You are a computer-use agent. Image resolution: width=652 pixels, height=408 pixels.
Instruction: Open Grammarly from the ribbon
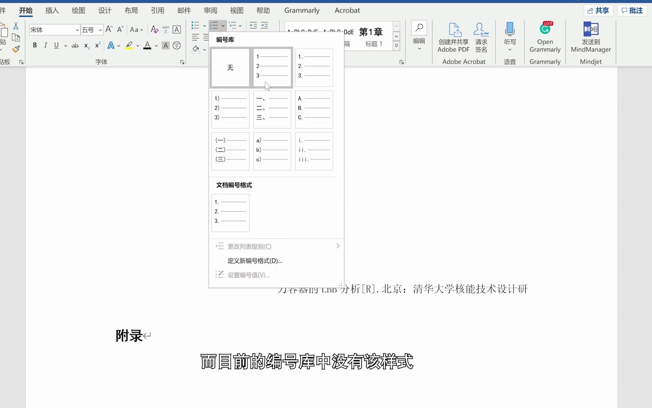coord(545,37)
